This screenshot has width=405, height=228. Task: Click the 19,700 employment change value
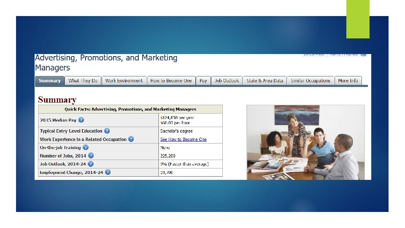pyautogui.click(x=167, y=172)
